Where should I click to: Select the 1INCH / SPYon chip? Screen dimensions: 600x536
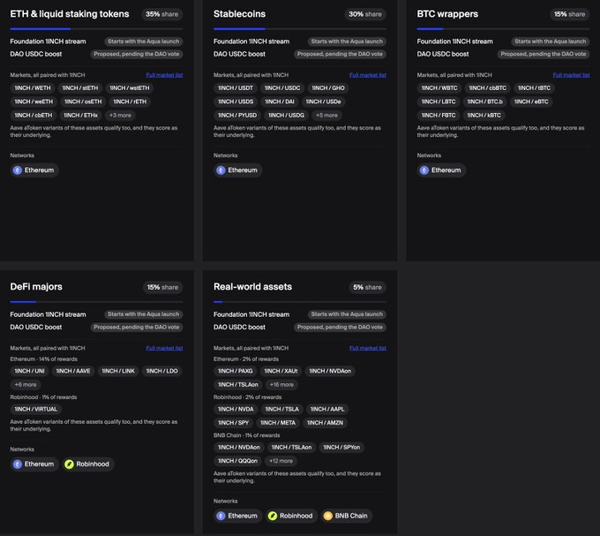click(341, 447)
